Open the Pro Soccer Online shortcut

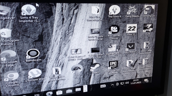coord(114,33)
